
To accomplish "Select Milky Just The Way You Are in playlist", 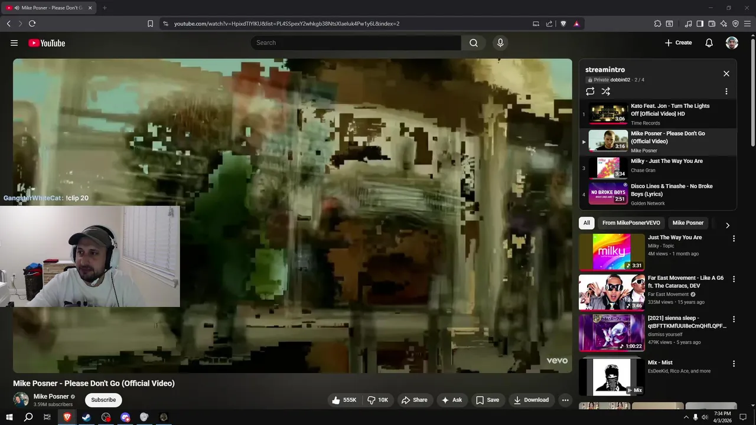I will (658, 167).
